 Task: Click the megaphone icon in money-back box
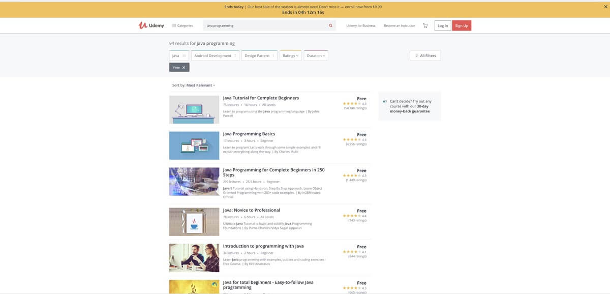click(x=385, y=102)
